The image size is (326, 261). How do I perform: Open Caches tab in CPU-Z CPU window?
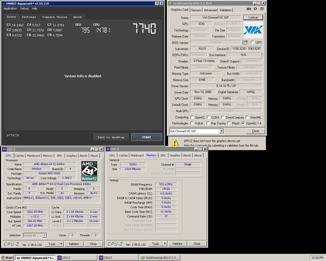pos(19,156)
